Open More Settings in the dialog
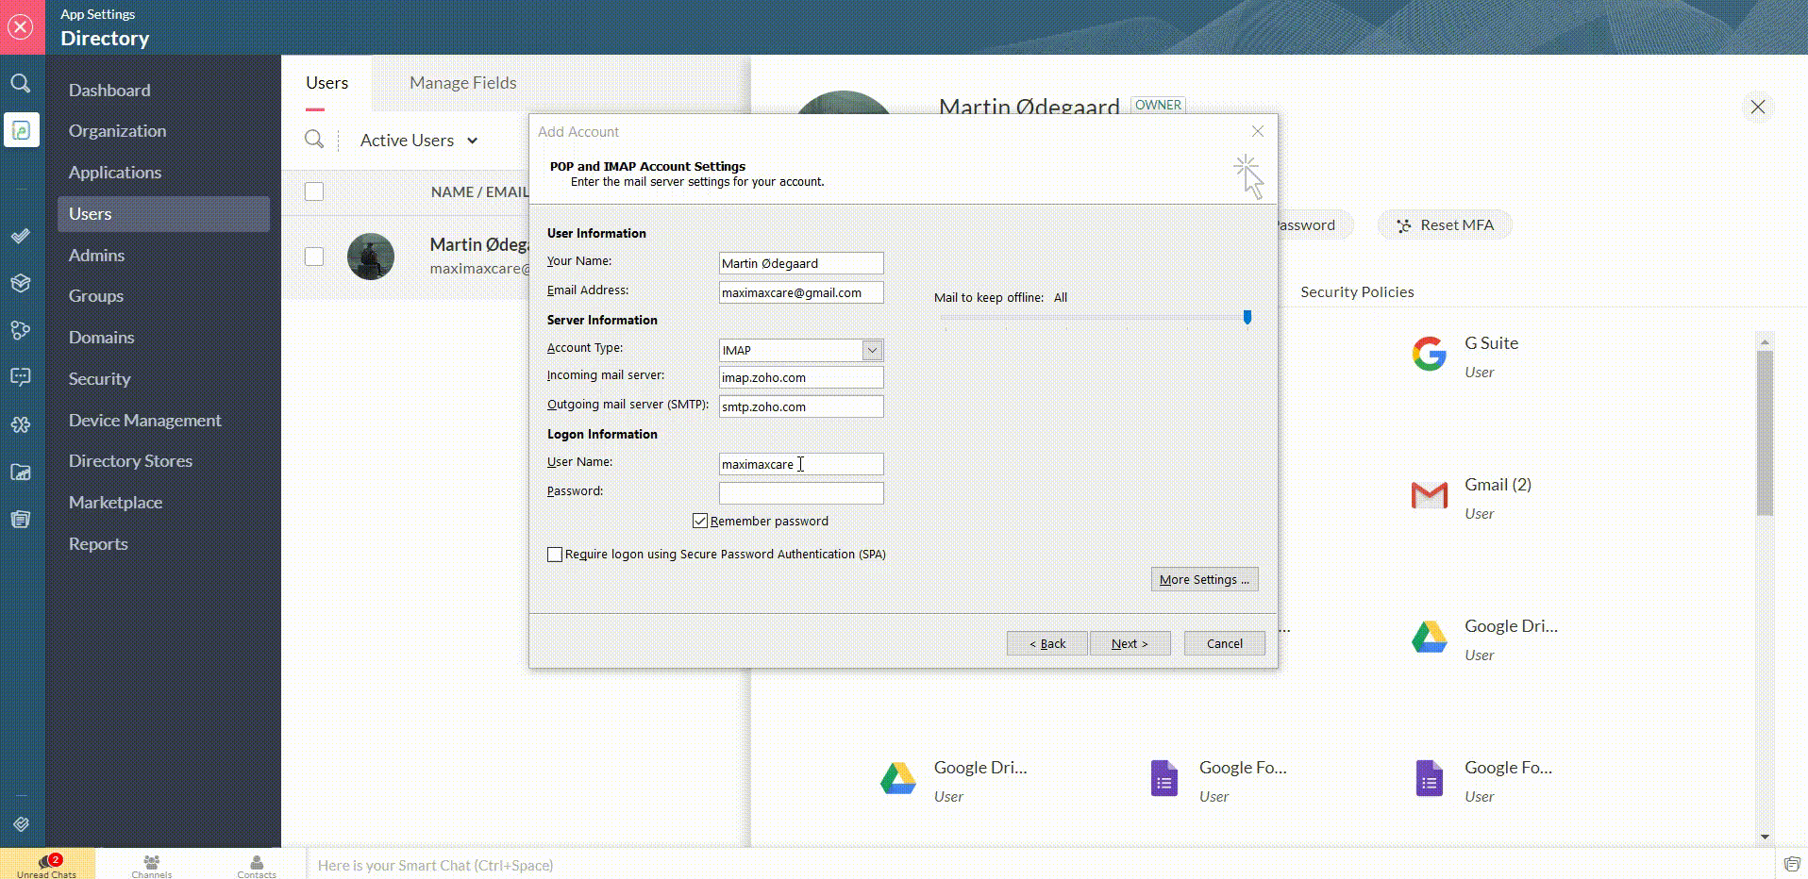1808x879 pixels. [1204, 579]
